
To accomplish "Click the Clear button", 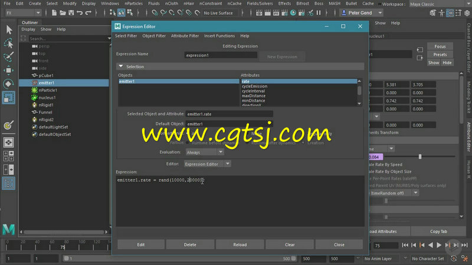I will [290, 244].
